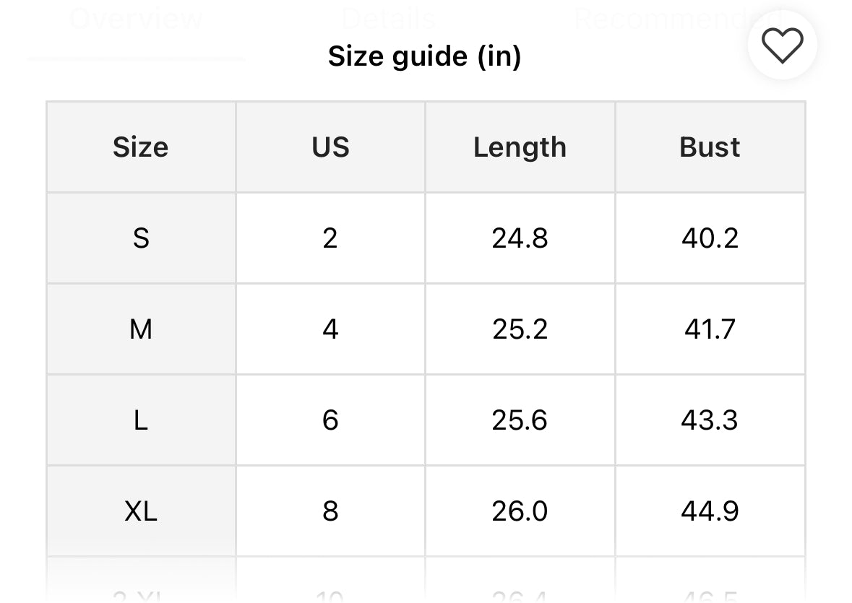Click the XL size row label
Image resolution: width=852 pixels, height=603 pixels.
(x=141, y=511)
